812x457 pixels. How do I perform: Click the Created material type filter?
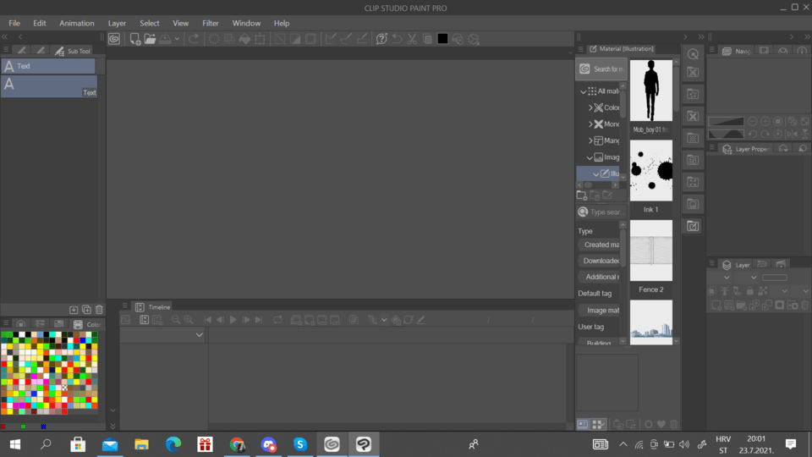[x=600, y=245]
